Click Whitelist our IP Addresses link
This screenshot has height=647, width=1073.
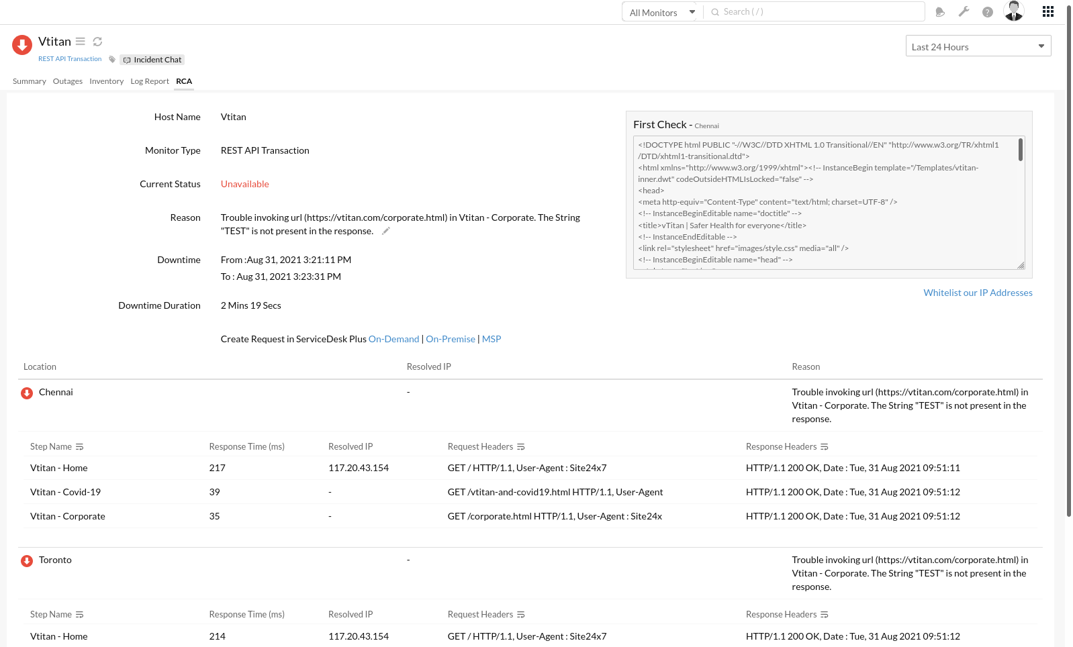pyautogui.click(x=978, y=293)
